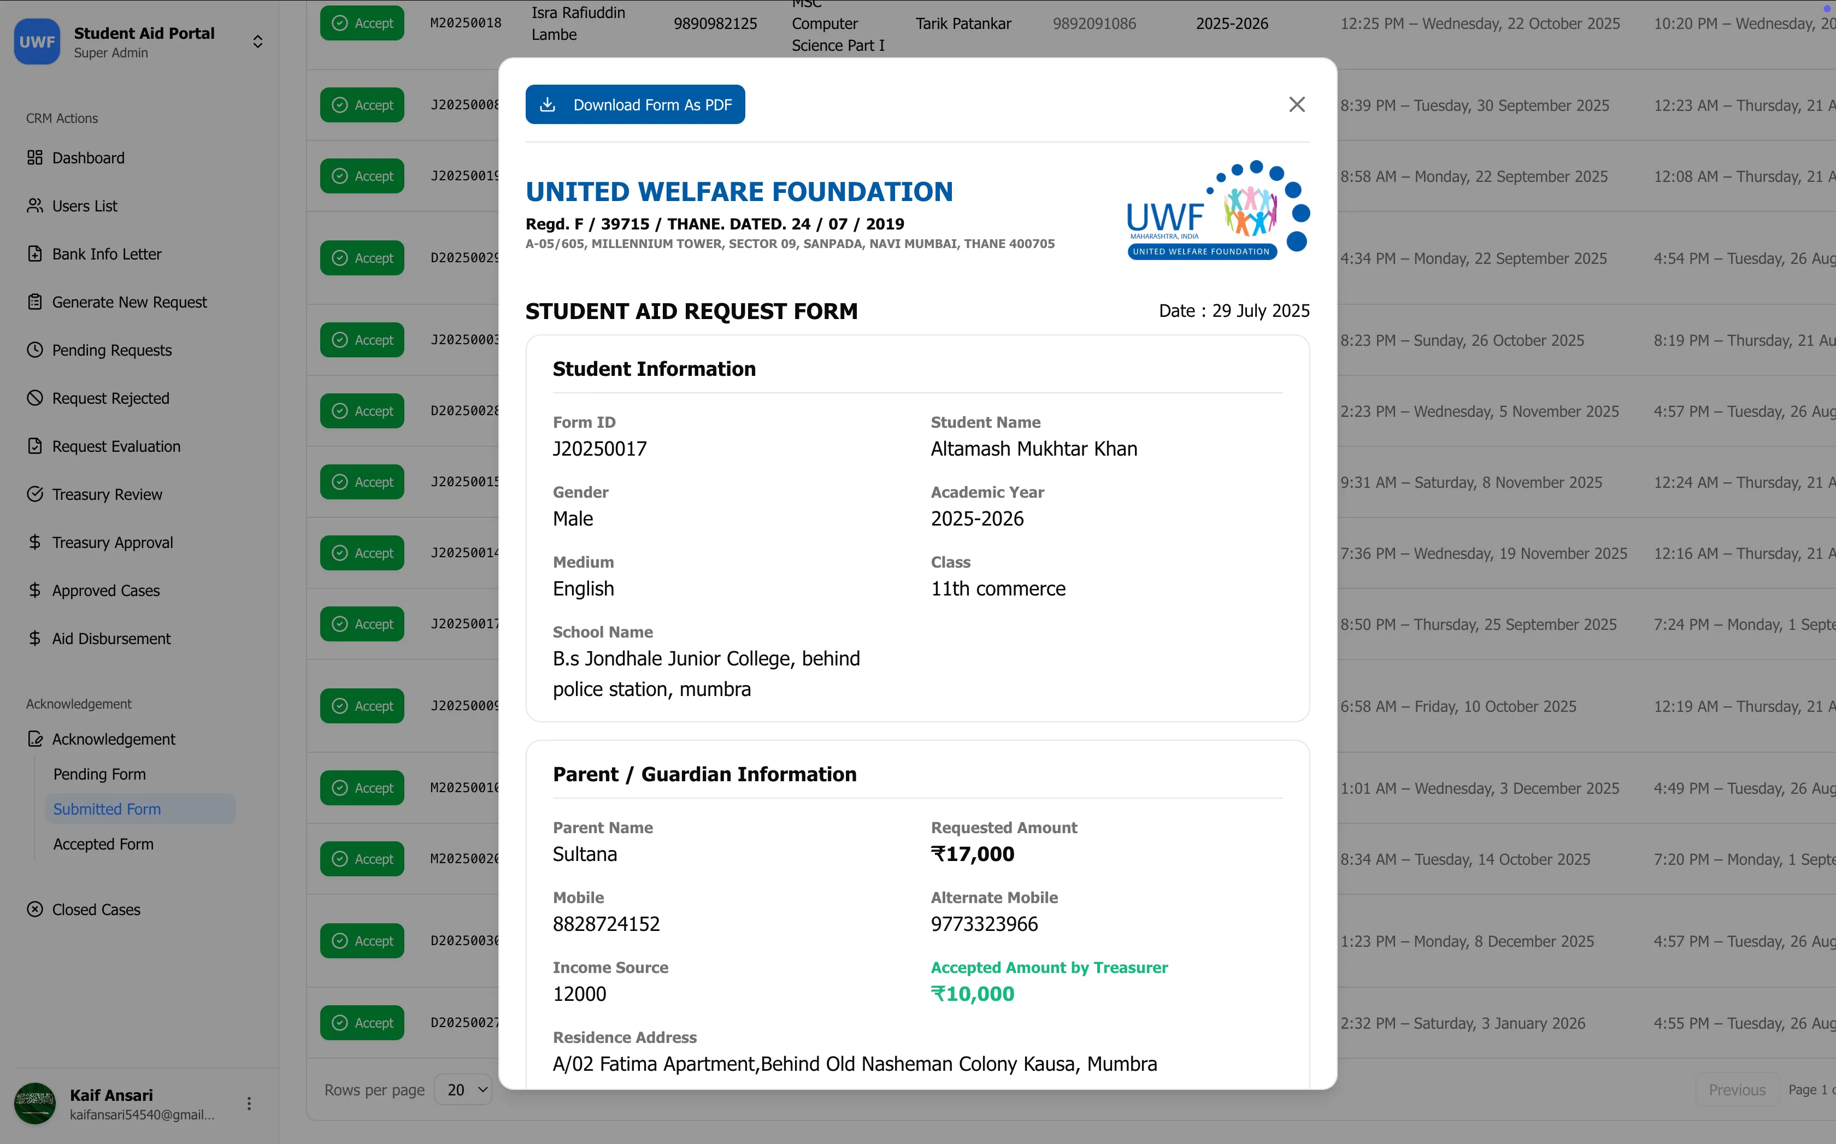Click the Previous pagination button

pos(1737,1089)
